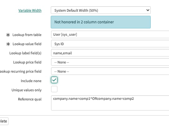169x132 pixels.
Task: Click the mandatory asterisk beside Lookup value field
Action: point(8,44)
